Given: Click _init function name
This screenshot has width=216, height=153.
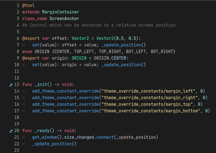Looking at the screenshot, I should tap(41, 84).
